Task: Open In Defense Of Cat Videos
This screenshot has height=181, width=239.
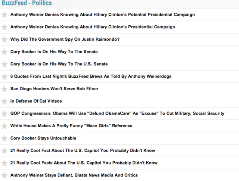Action: pos(36,101)
